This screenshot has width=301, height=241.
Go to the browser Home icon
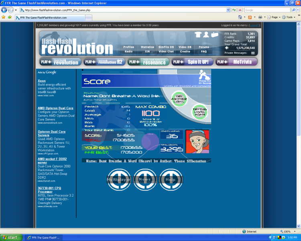click(240, 17)
